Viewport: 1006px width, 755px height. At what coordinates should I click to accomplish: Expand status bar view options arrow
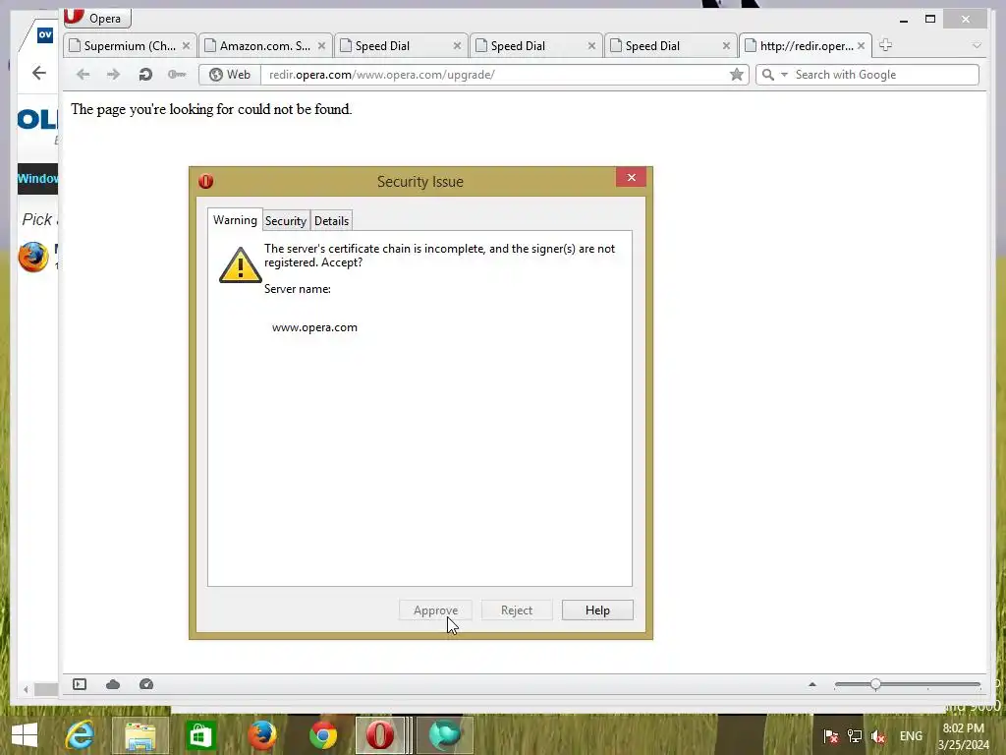coord(812,684)
